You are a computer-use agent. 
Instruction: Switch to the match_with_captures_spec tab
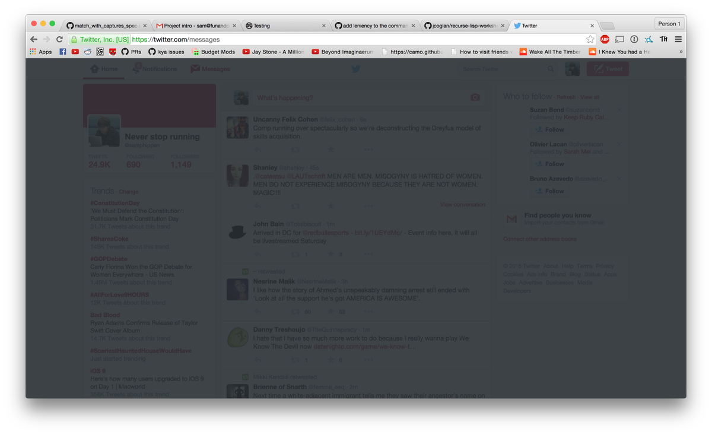click(x=106, y=26)
